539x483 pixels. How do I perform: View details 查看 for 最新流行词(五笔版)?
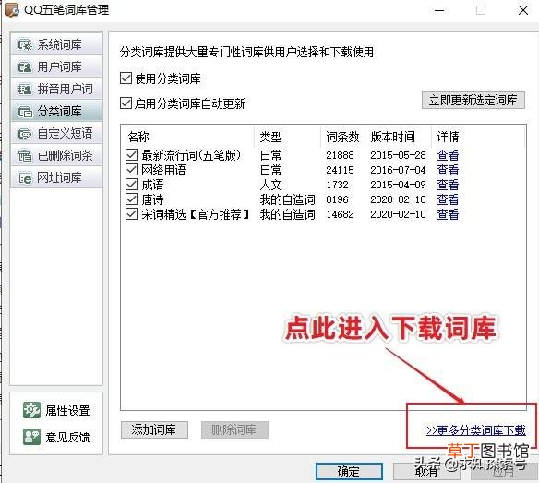[x=448, y=155]
